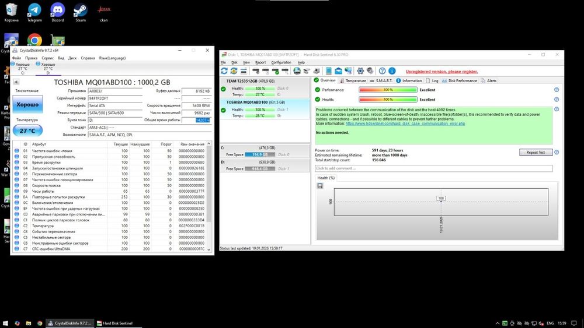Switch to the Disk Performance tab
This screenshot has width=584, height=328.
click(x=459, y=80)
